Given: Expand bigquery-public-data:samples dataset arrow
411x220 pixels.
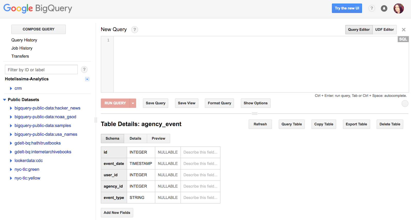Looking at the screenshot, I should [x=11, y=126].
